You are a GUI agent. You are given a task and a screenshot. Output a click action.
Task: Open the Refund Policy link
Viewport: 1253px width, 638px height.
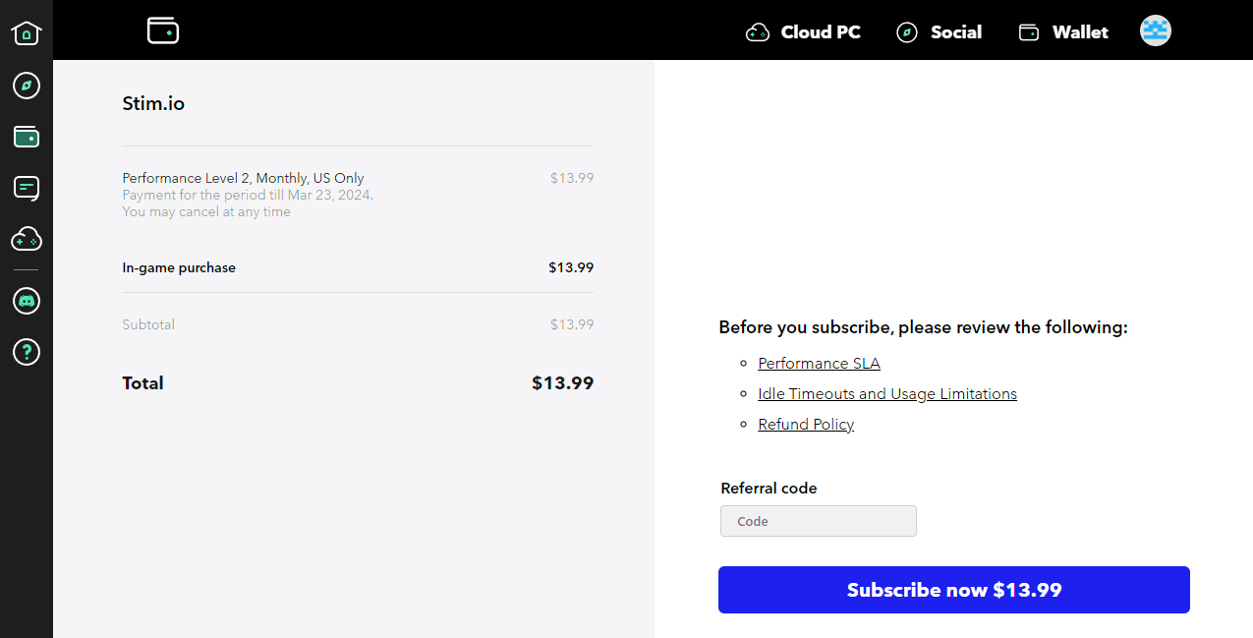pyautogui.click(x=806, y=425)
